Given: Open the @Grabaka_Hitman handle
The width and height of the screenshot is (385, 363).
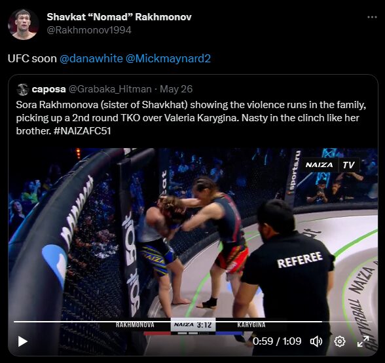Looking at the screenshot, I should pos(110,89).
